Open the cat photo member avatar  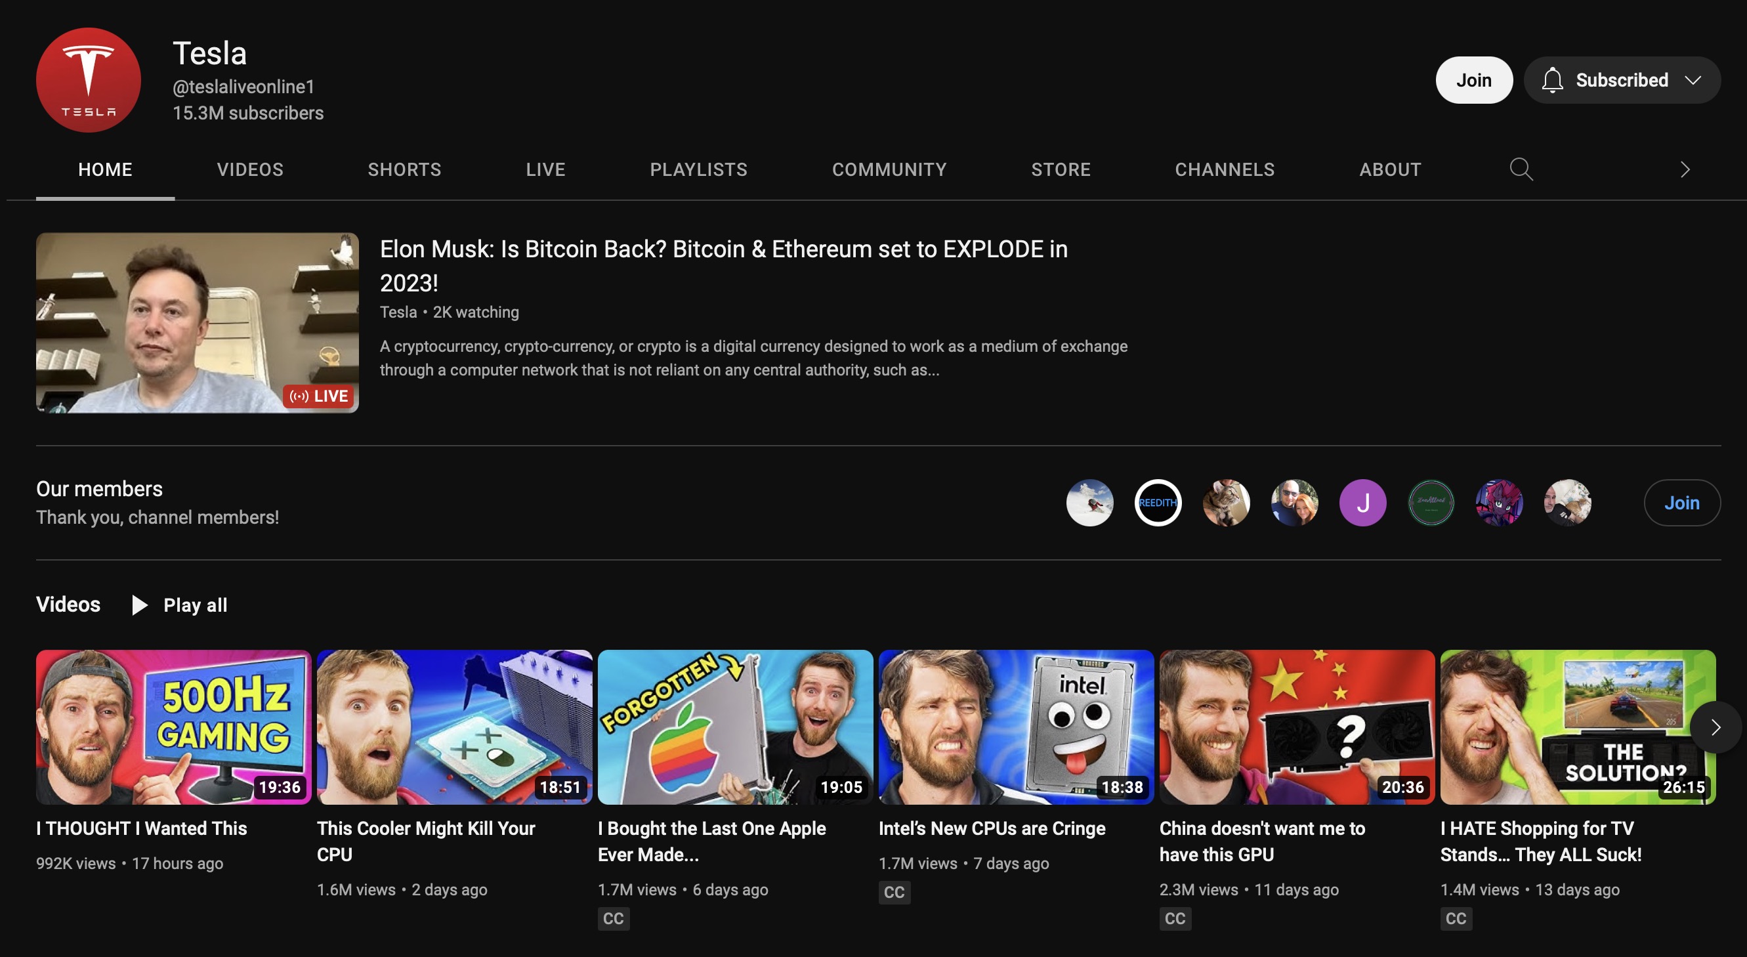coord(1226,503)
